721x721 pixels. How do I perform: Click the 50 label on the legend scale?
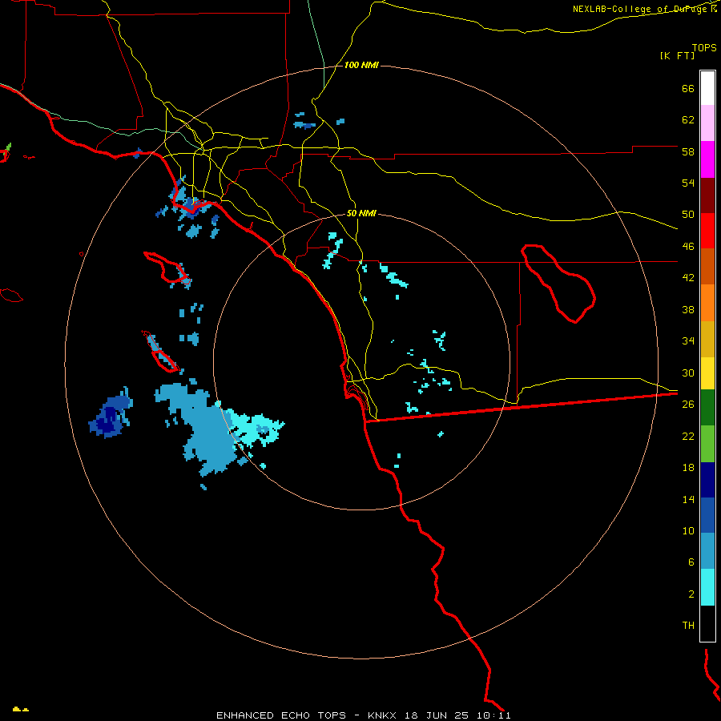pyautogui.click(x=688, y=214)
